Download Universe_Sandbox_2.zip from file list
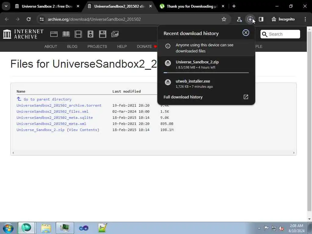Viewport: 312px width, 234px height. (41, 130)
